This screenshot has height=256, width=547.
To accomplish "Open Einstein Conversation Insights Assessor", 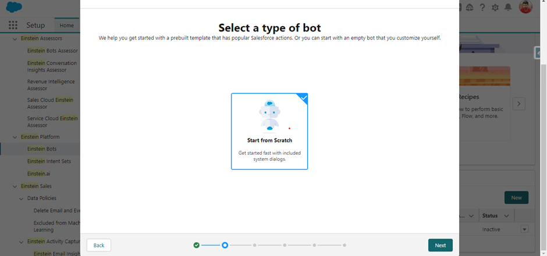I will 52,66.
